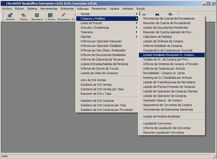Open the Archivo menu
The image size is (217, 159).
pyautogui.click(x=7, y=9)
